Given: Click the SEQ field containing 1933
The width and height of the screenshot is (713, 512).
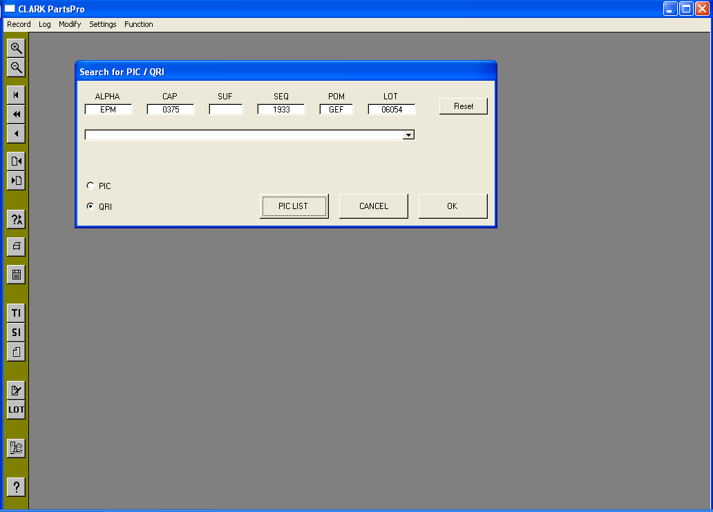Looking at the screenshot, I should (x=281, y=110).
